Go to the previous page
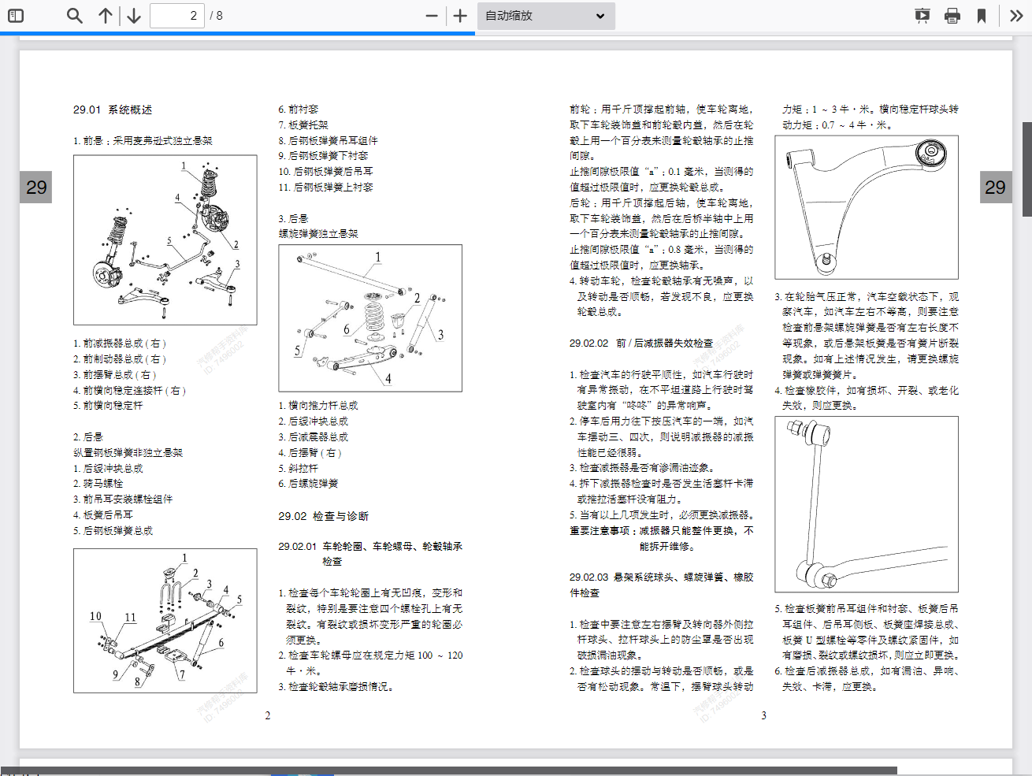 point(106,16)
